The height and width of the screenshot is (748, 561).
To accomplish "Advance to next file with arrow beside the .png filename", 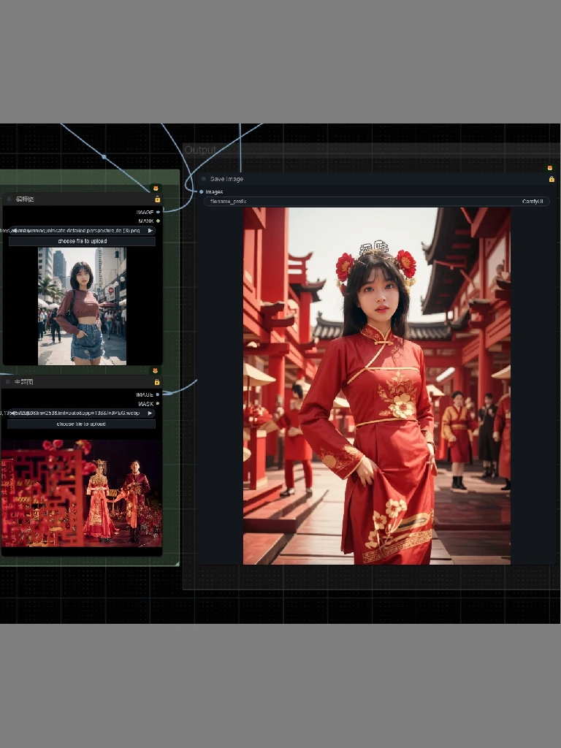I will (x=150, y=230).
